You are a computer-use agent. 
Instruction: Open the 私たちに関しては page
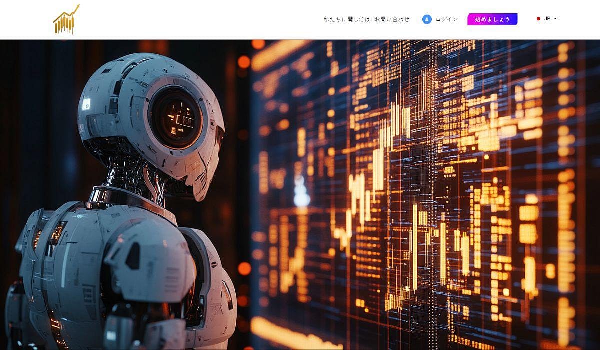click(346, 19)
